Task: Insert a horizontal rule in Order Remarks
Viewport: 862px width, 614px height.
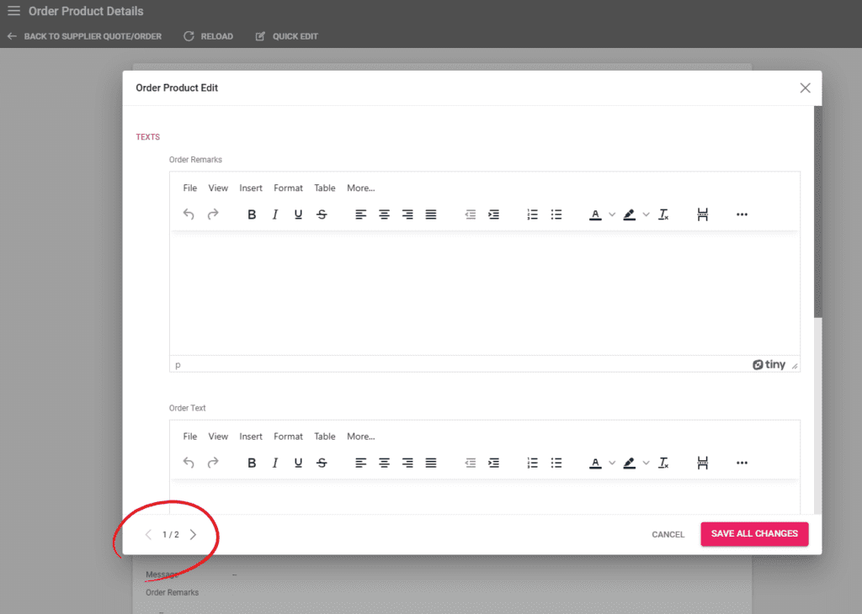Action: coord(702,214)
